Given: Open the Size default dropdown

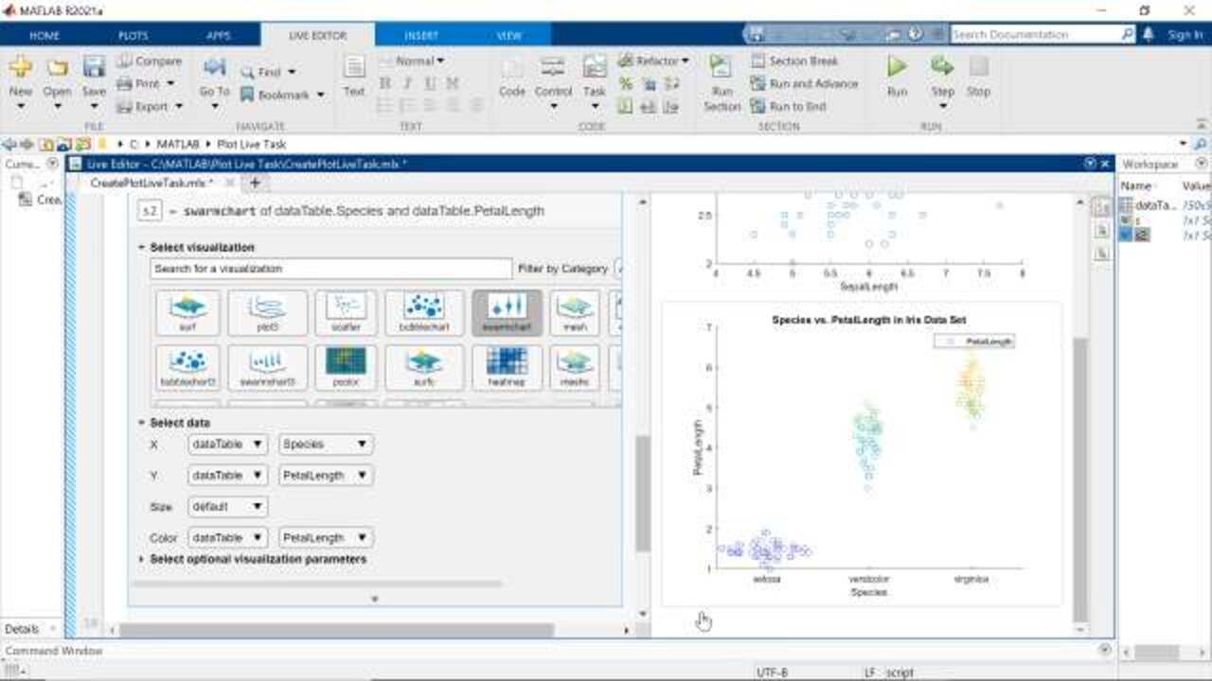Looking at the screenshot, I should click(227, 507).
